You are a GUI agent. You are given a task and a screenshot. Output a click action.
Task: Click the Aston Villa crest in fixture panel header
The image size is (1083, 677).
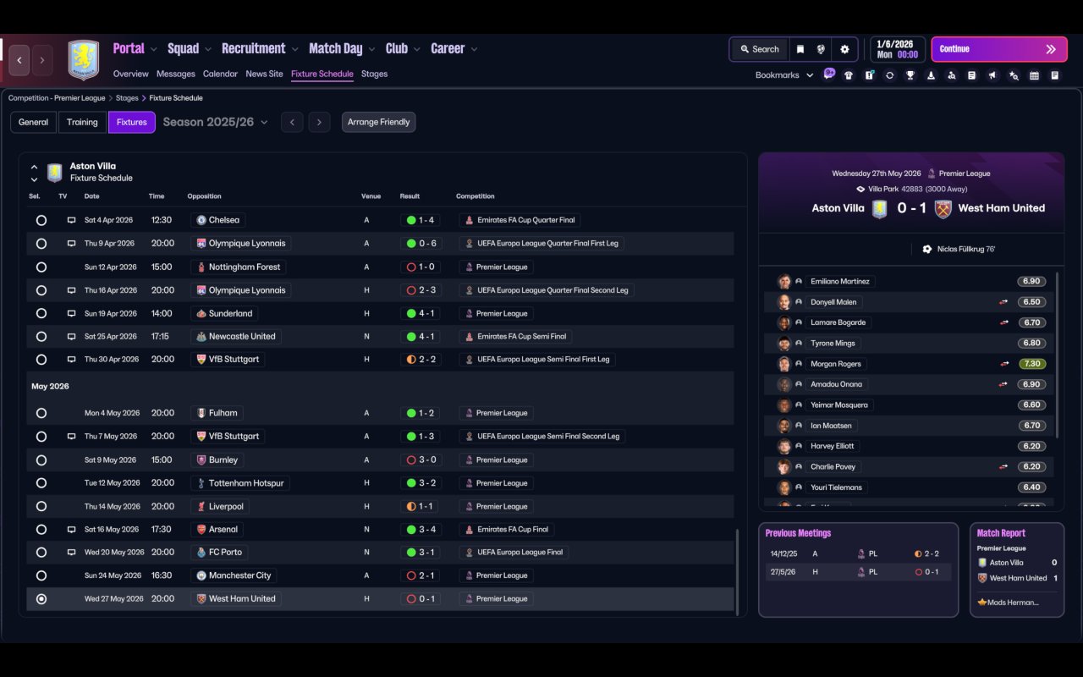(x=55, y=173)
